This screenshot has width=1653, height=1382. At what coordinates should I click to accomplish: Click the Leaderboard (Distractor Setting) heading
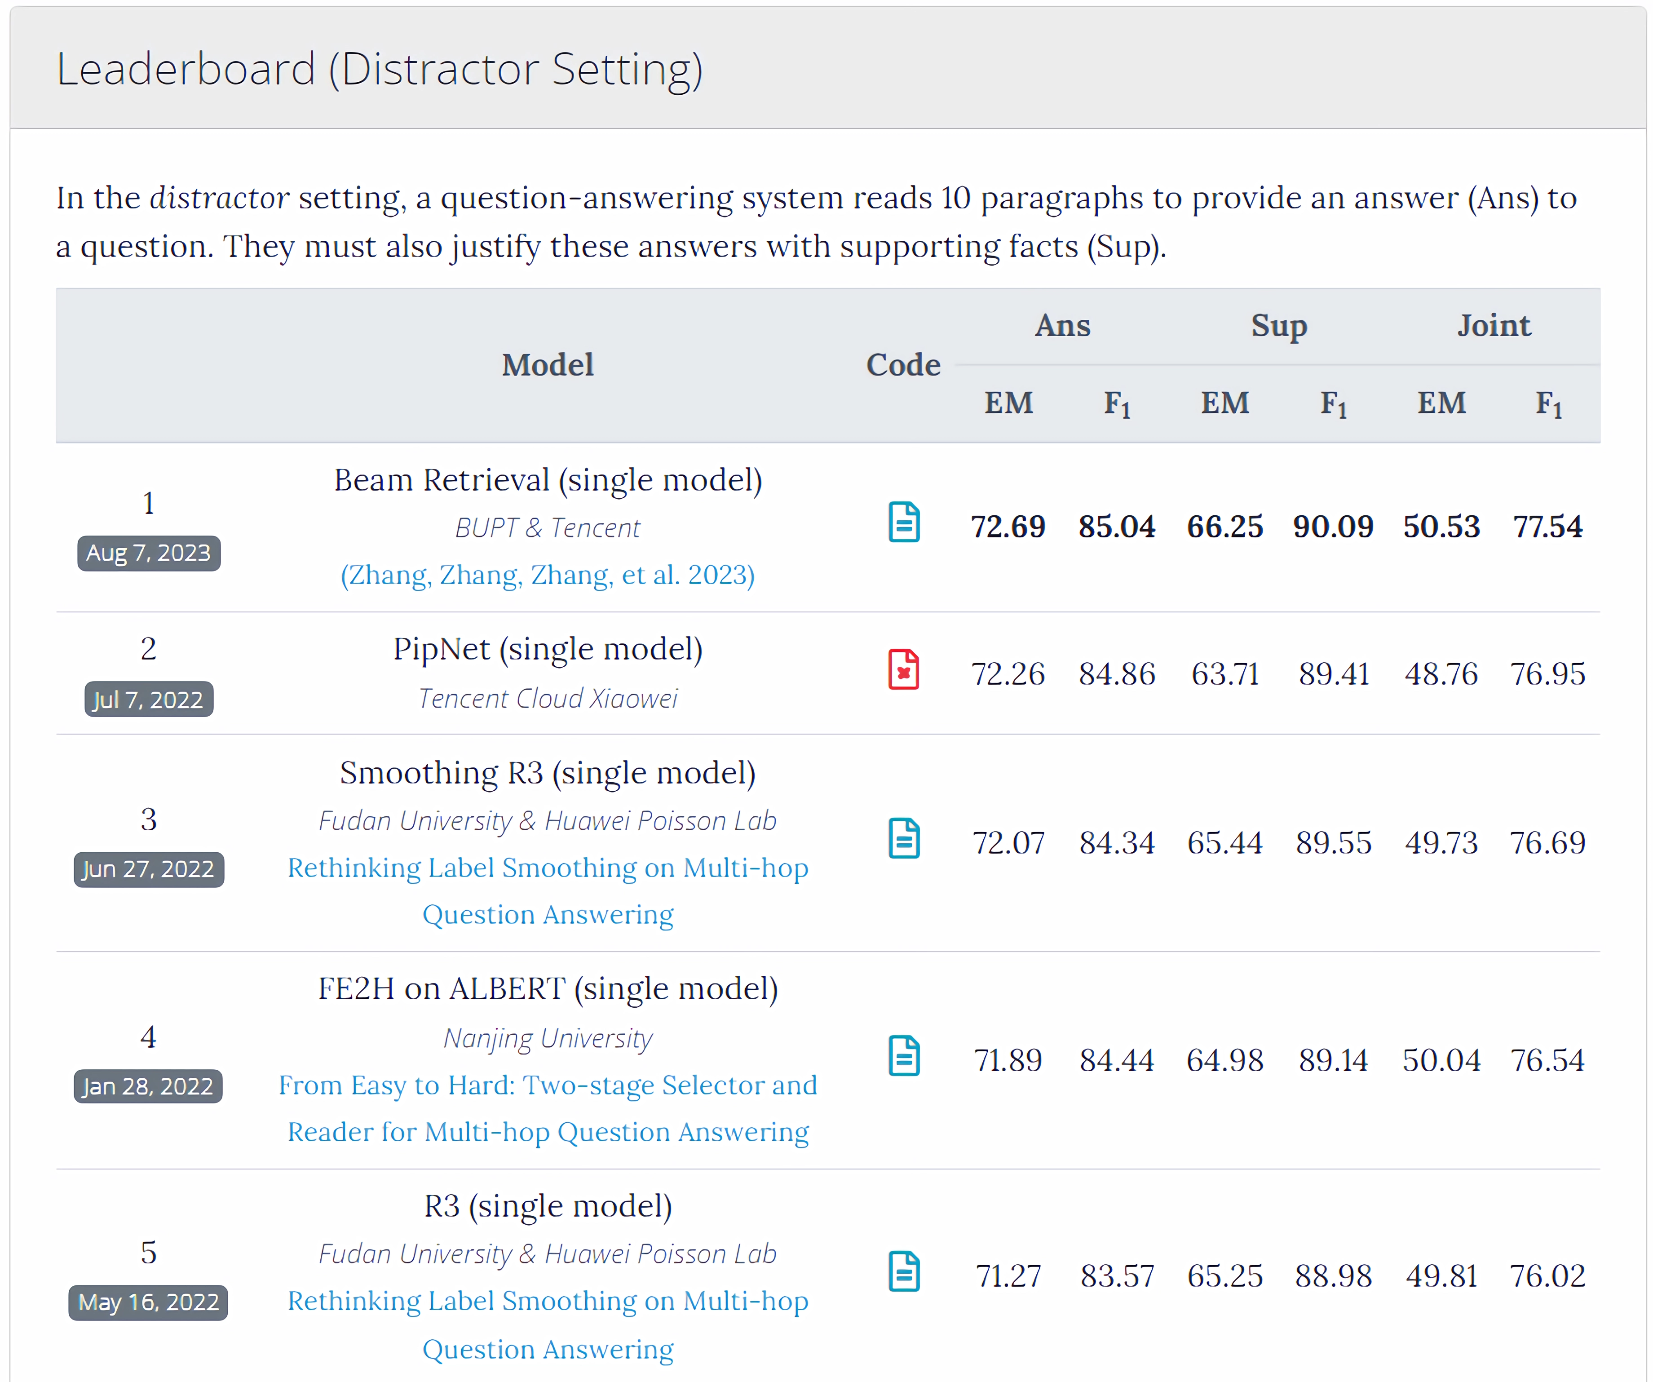[380, 69]
